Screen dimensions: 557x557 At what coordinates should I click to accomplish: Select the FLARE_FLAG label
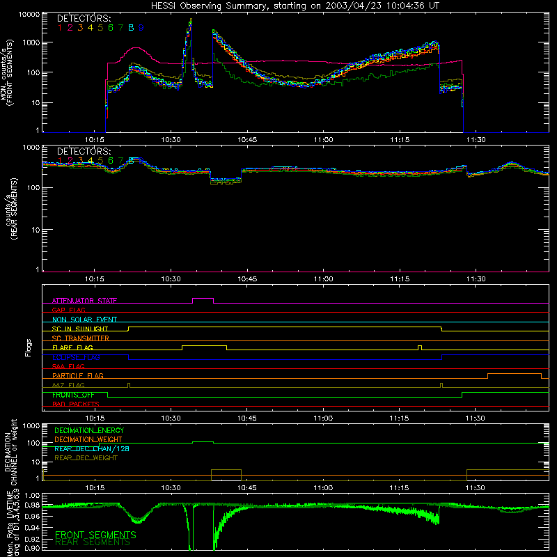[72, 347]
